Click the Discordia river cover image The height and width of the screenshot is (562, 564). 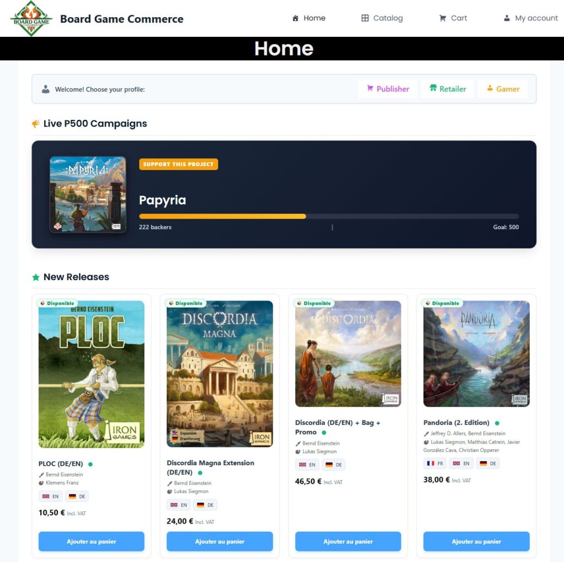point(348,354)
